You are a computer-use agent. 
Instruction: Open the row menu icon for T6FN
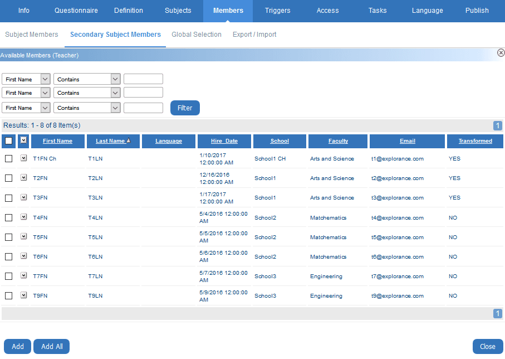coord(23,256)
